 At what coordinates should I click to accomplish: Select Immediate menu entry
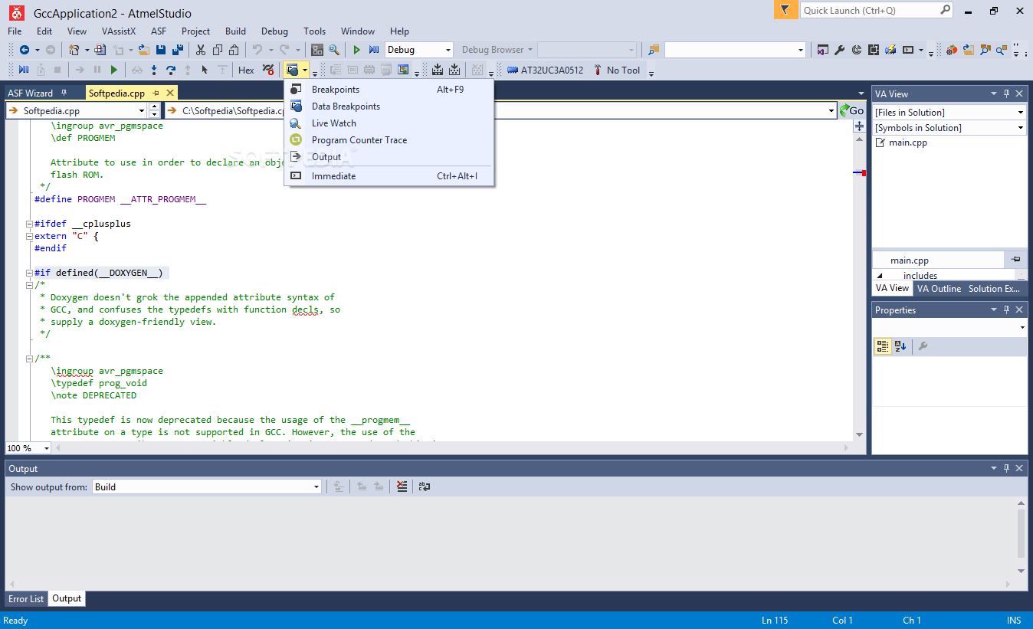[x=389, y=176]
